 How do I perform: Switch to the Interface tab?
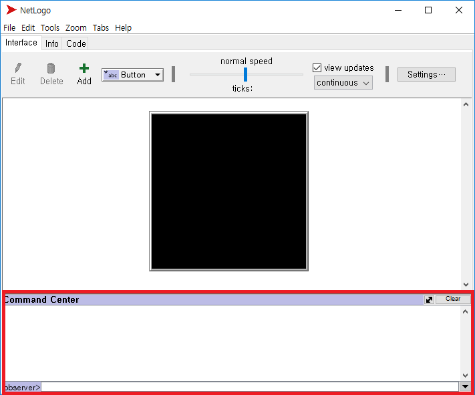(21, 43)
